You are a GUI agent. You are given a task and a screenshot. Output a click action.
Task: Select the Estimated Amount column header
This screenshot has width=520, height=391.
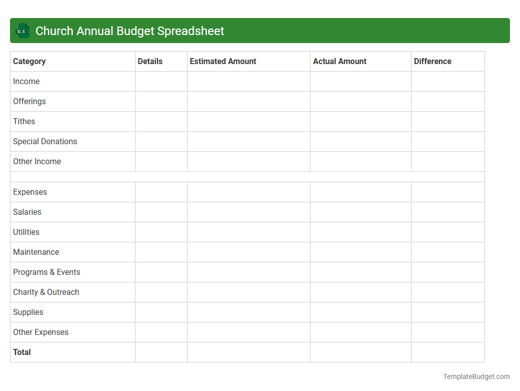click(x=223, y=61)
